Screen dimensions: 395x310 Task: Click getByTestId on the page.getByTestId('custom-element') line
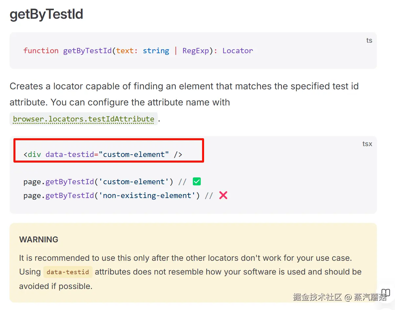70,182
